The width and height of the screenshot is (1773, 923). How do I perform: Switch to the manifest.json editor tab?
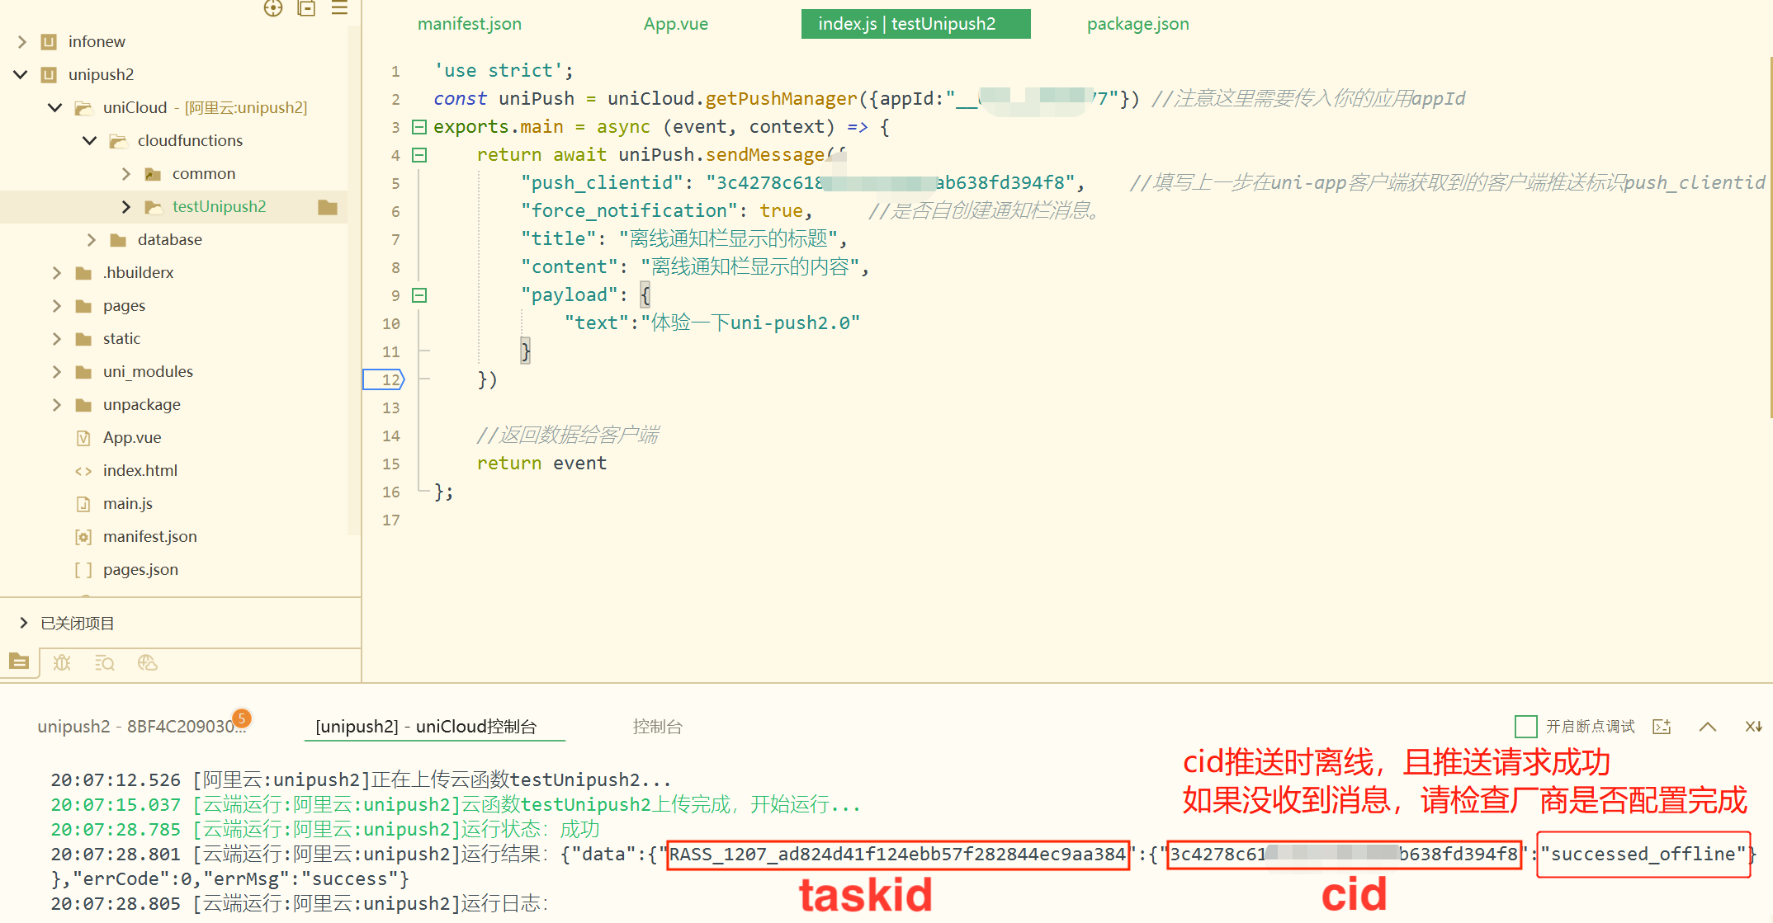click(469, 24)
